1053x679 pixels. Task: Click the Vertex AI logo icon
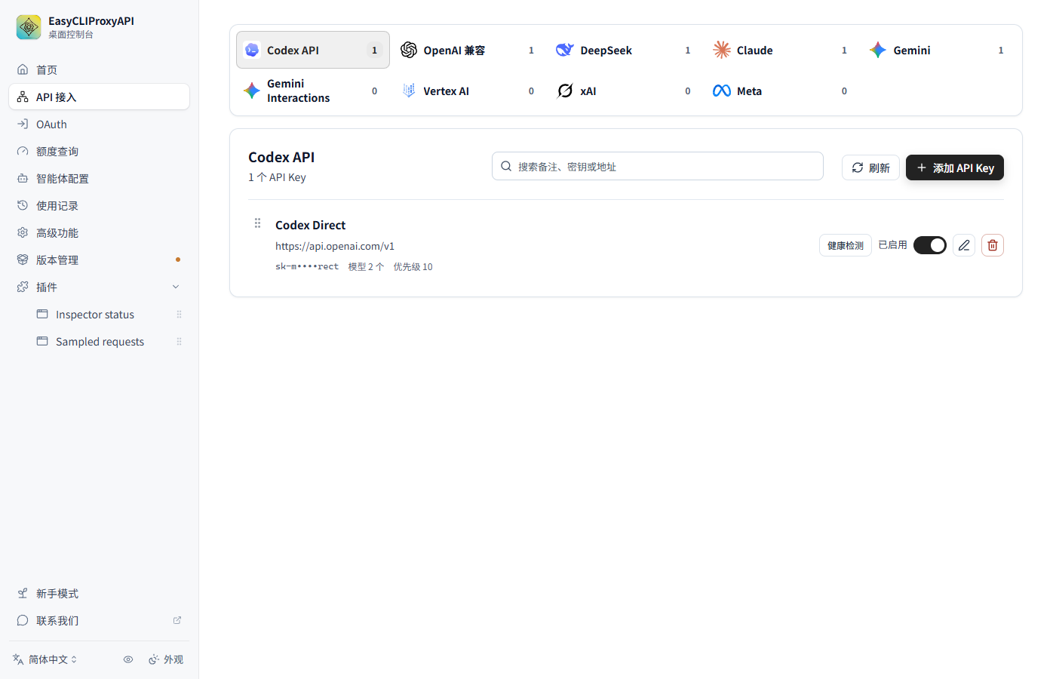pyautogui.click(x=409, y=91)
